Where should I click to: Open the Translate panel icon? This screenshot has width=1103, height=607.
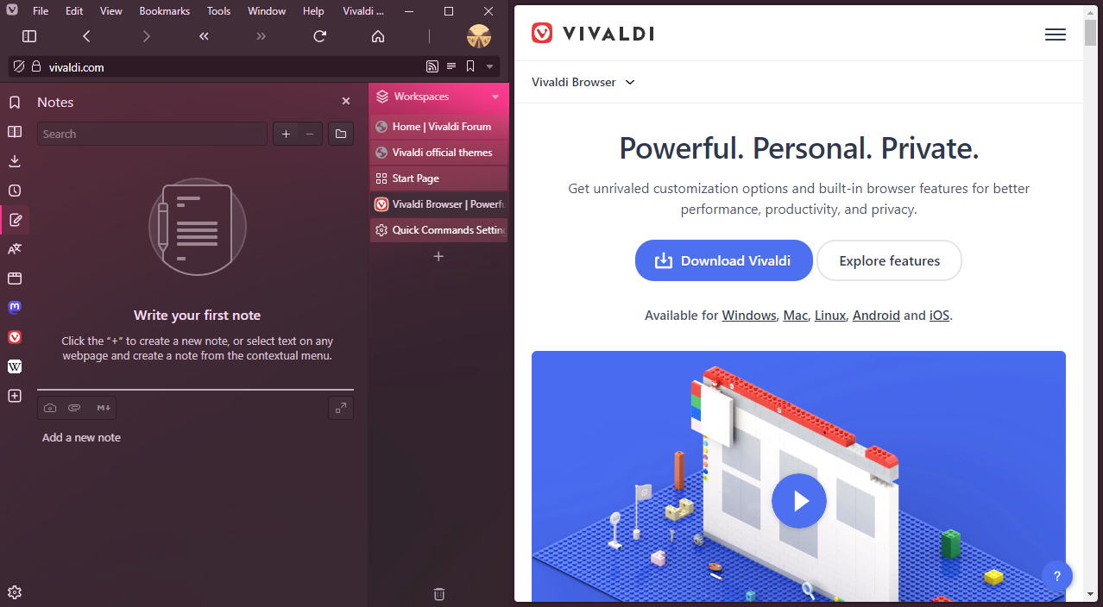15,249
